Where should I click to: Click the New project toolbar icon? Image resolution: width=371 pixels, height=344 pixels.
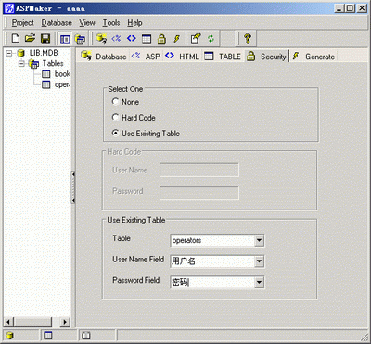tap(15, 39)
